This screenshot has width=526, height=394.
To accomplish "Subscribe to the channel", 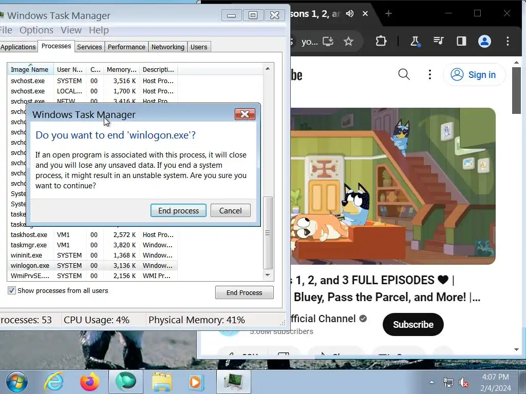I will click(x=413, y=324).
